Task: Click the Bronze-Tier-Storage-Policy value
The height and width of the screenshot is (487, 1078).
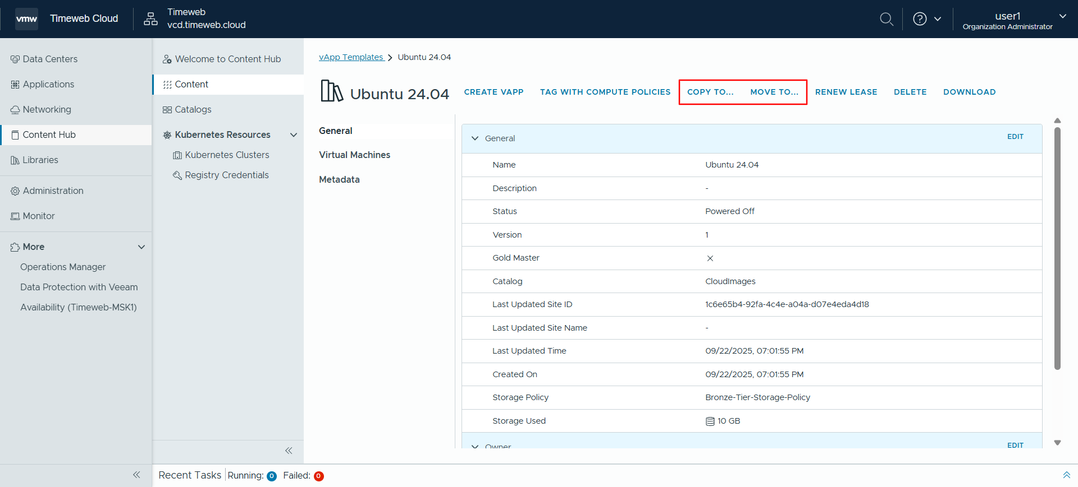Action: click(x=758, y=397)
